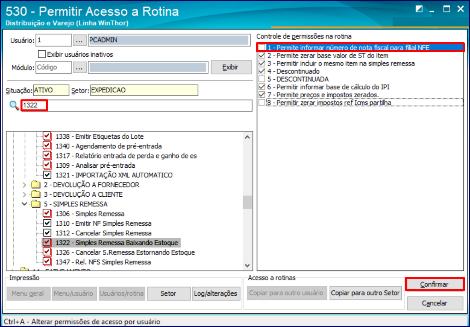Click the folder icon for 5 - SIMPLES REMESSA
This screenshot has width=470, height=327.
(x=36, y=204)
